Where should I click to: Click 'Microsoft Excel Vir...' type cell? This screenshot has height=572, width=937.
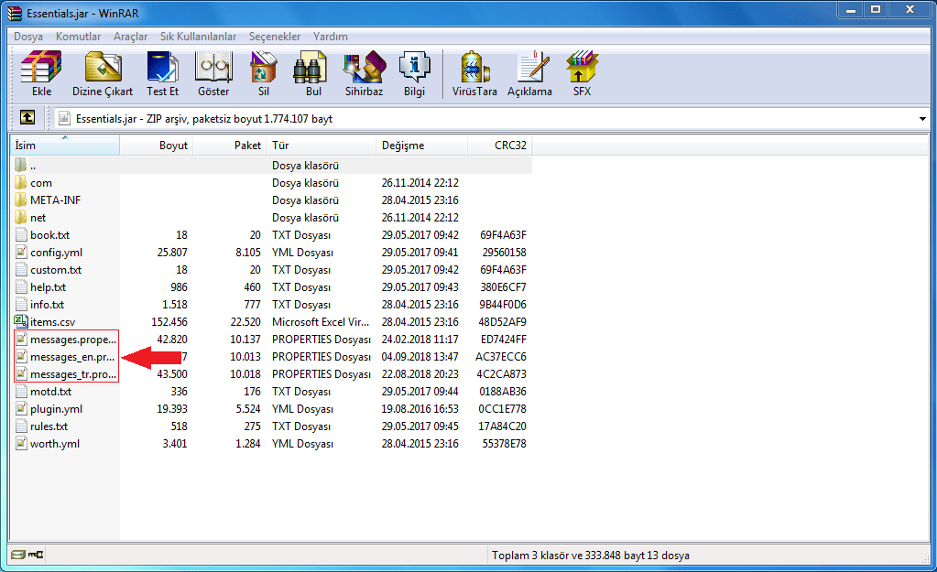point(321,322)
